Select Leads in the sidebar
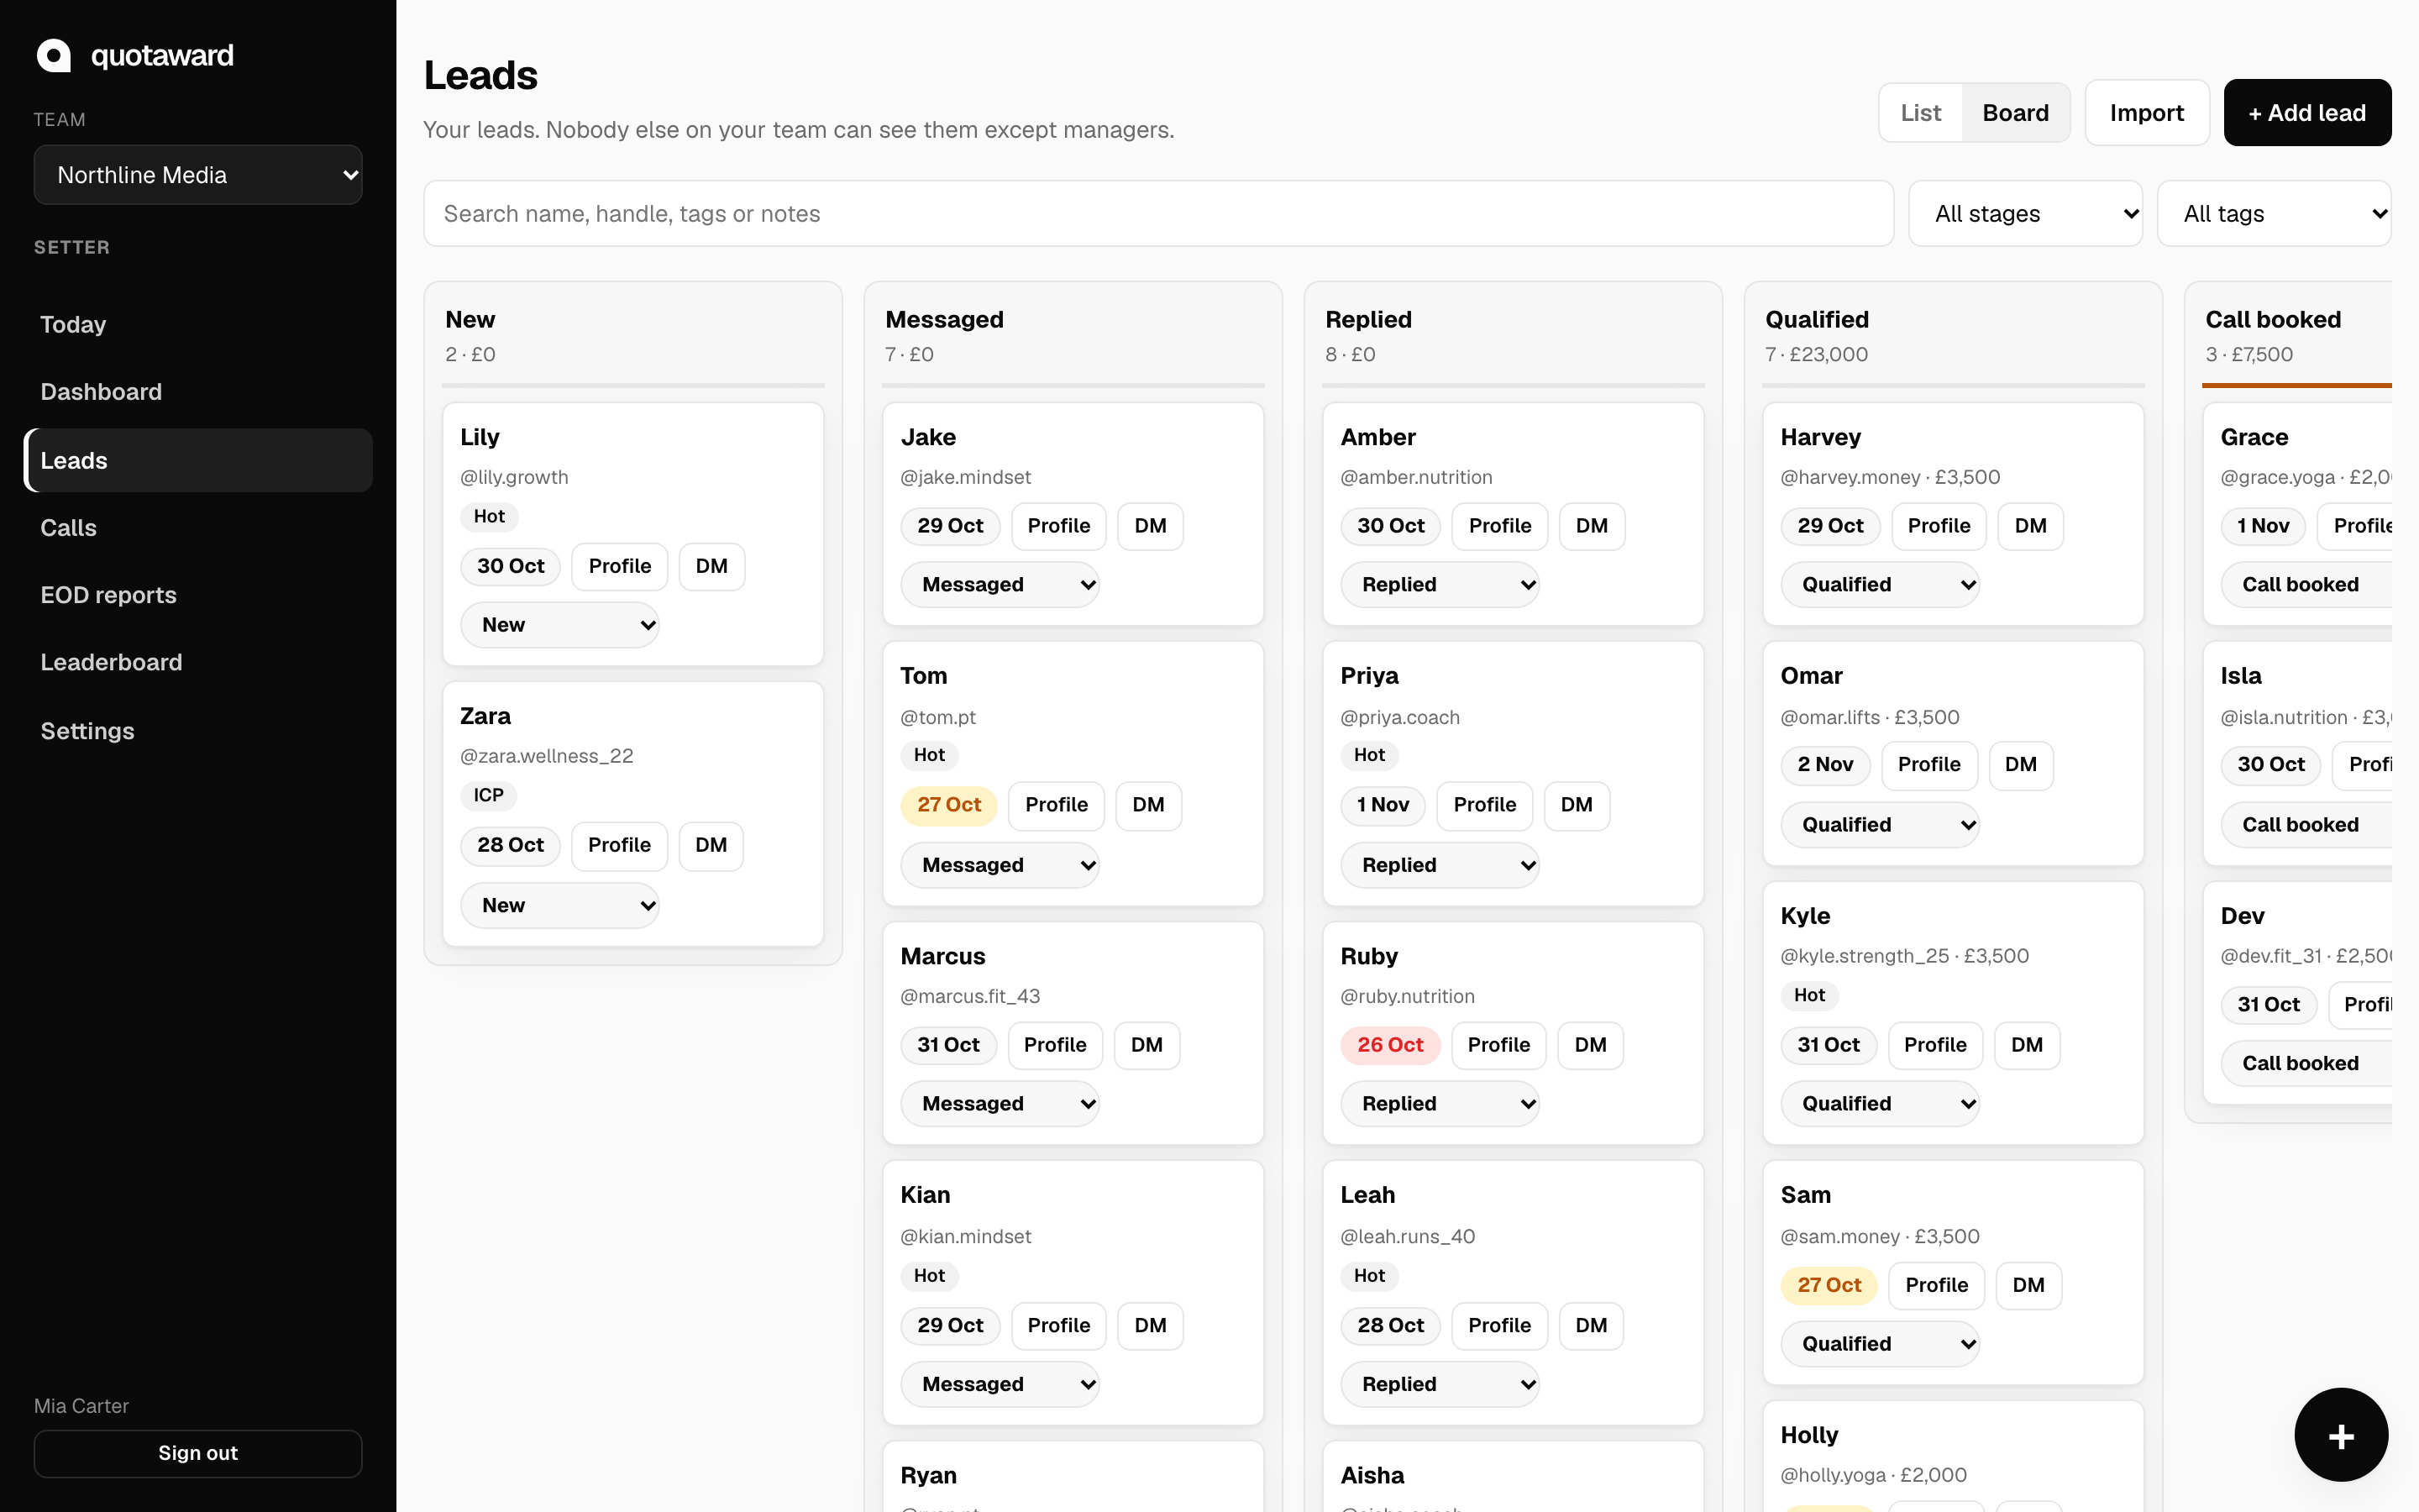Screen dimensions: 2419x1512 tap(198, 460)
